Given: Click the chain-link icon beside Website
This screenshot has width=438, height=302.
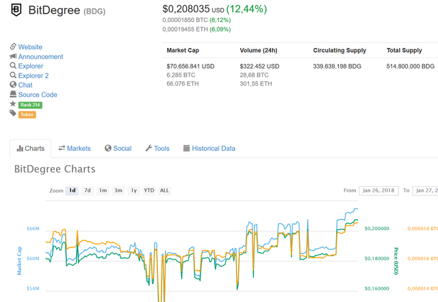Looking at the screenshot, I should (x=13, y=47).
